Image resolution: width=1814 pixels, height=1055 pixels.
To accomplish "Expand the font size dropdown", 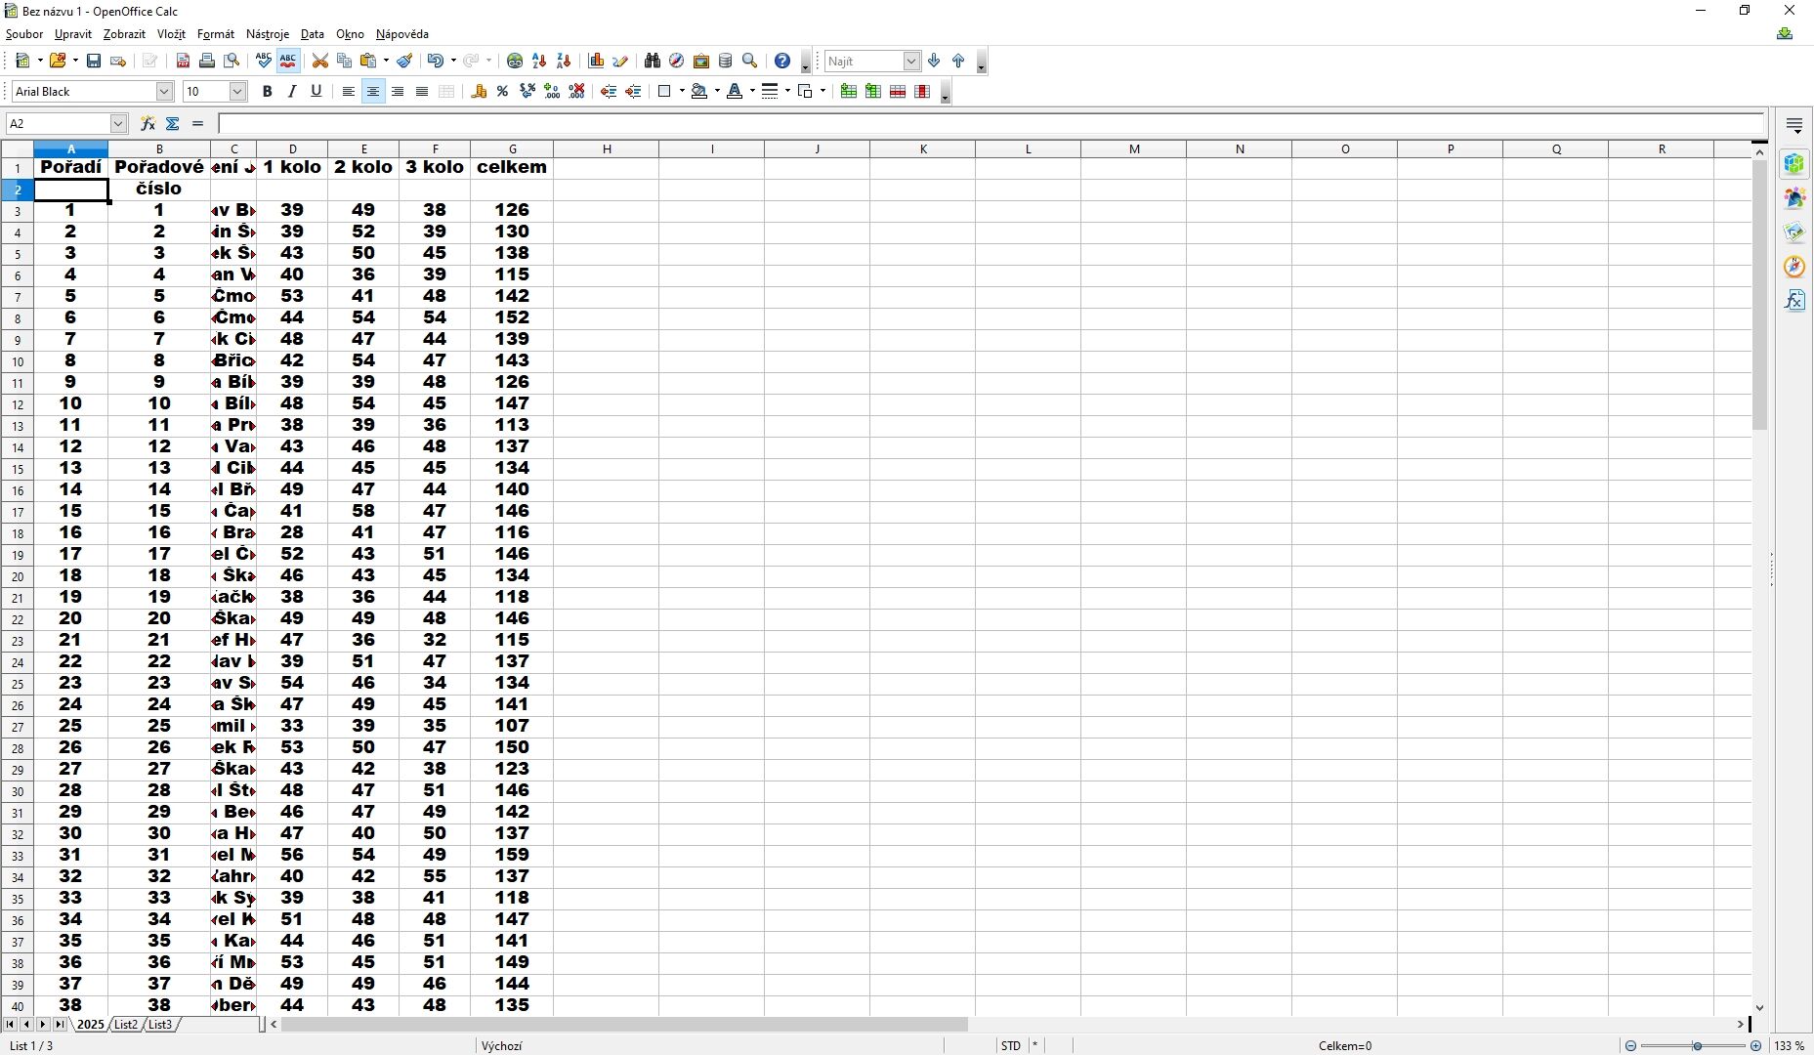I will 237,91.
